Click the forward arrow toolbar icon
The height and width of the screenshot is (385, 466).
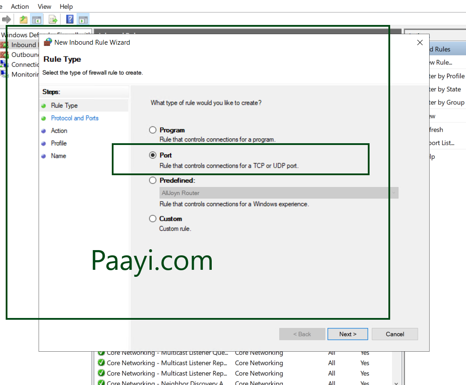coord(7,20)
